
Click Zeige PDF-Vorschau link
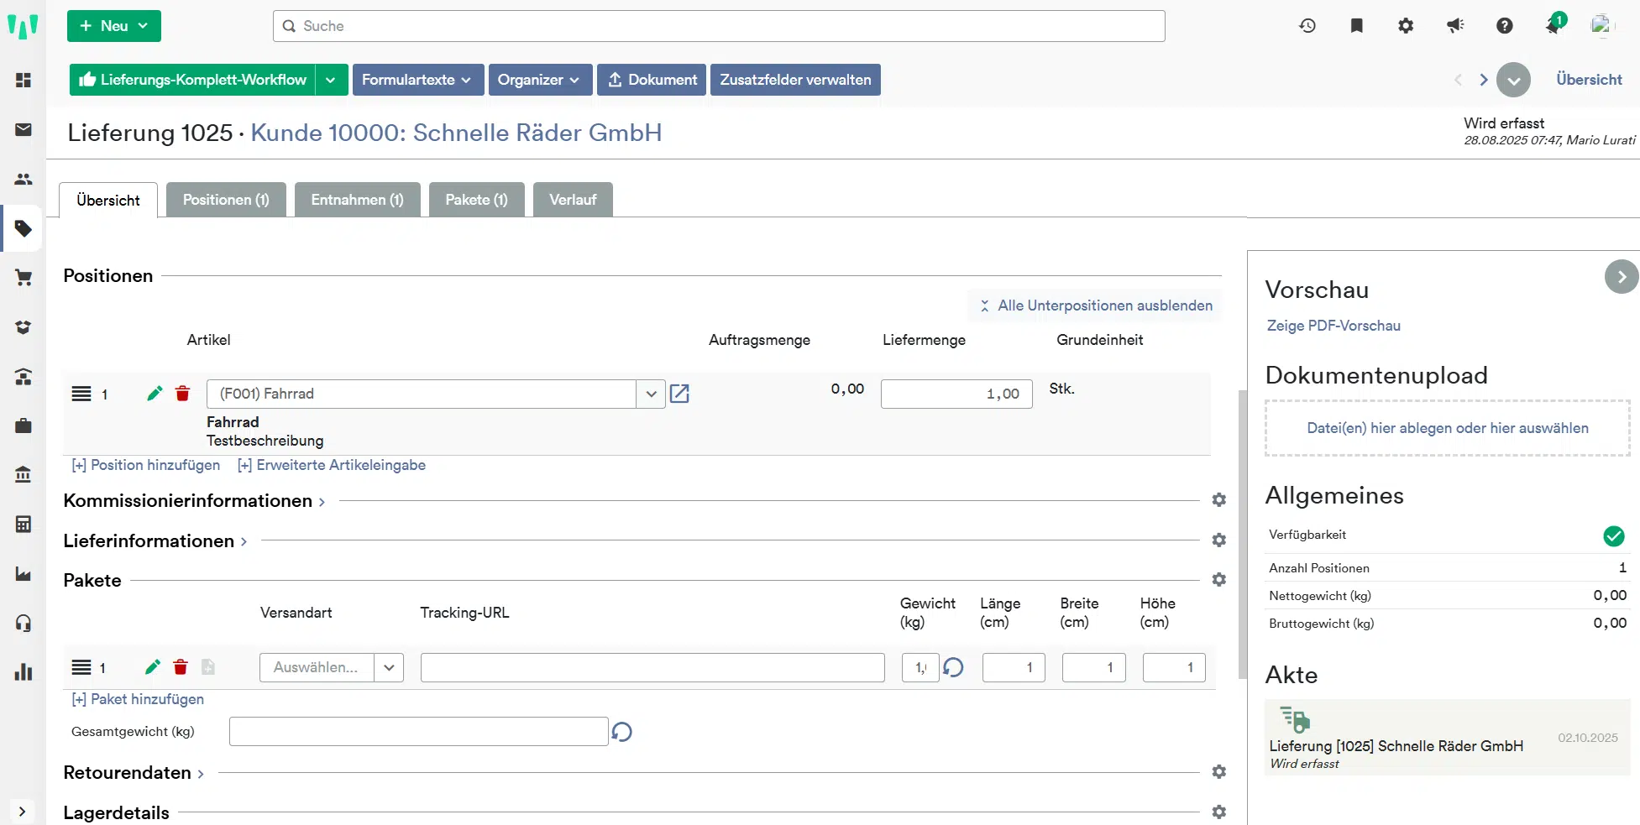click(1333, 326)
